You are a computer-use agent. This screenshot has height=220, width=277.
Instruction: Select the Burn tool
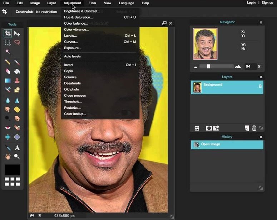[x=17, y=118]
